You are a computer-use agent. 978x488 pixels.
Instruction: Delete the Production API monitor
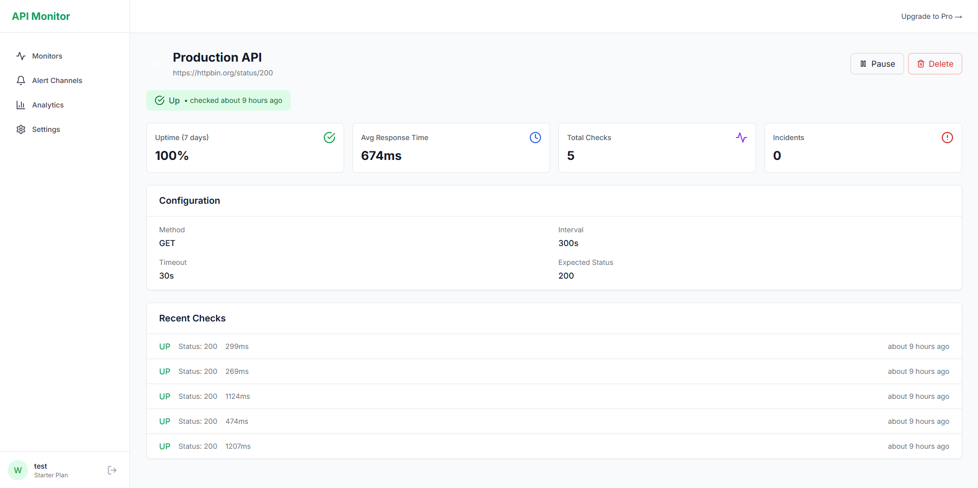(x=935, y=64)
